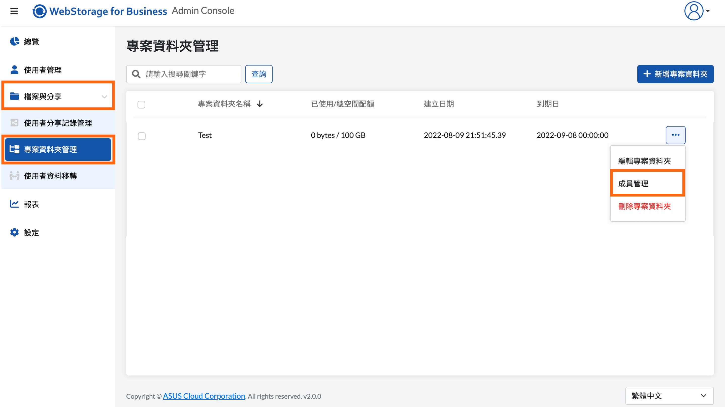The image size is (725, 407).
Task: Toggle the Test row more-options button
Action: tap(675, 135)
